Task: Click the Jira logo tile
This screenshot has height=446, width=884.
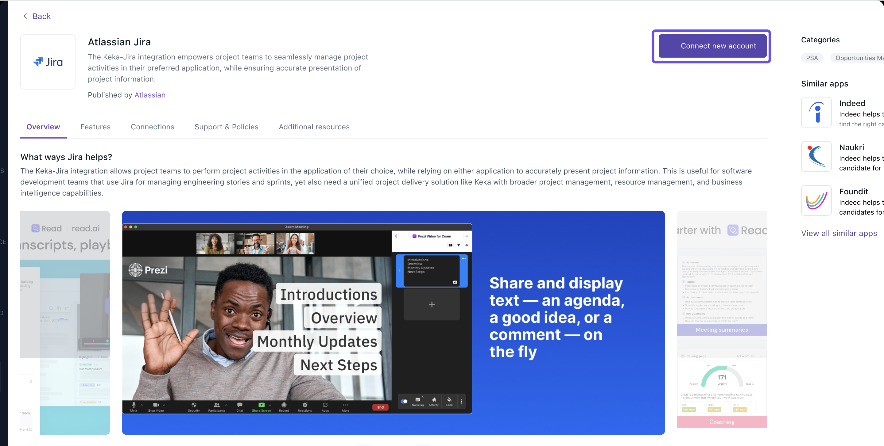Action: coord(48,62)
